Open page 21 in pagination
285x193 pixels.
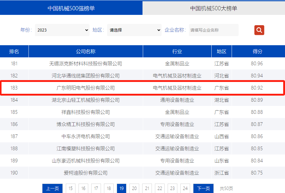click(x=147, y=188)
